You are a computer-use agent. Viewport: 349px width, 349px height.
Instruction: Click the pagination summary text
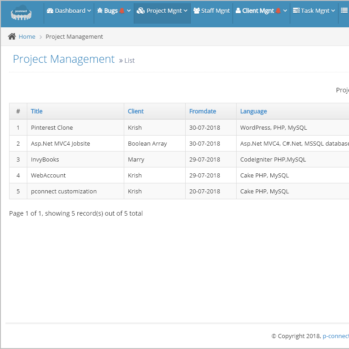[x=76, y=213]
